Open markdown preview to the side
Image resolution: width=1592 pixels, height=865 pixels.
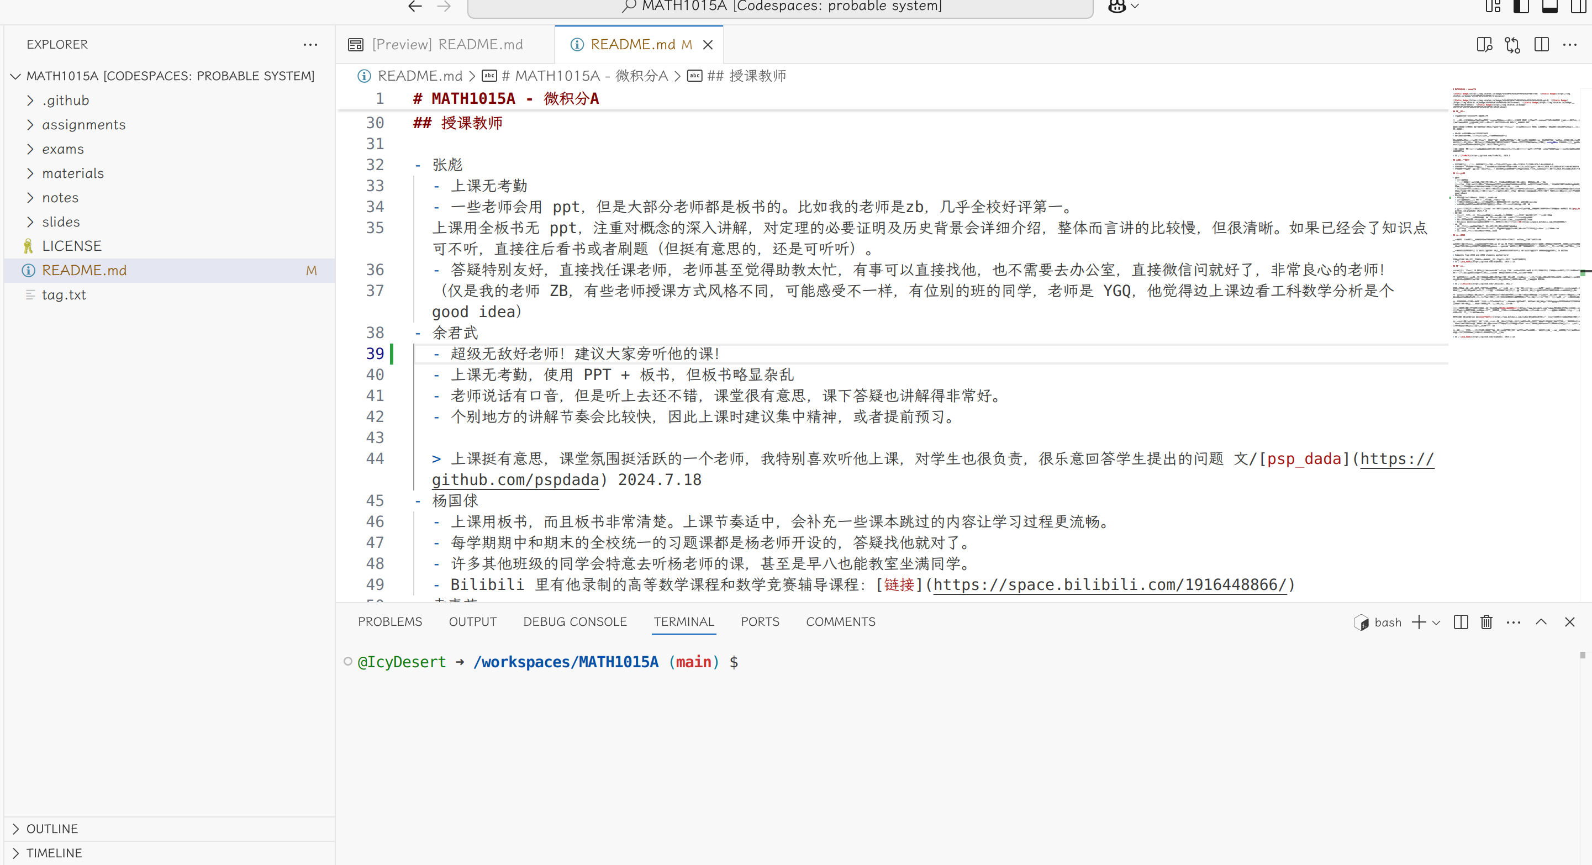coord(1484,45)
